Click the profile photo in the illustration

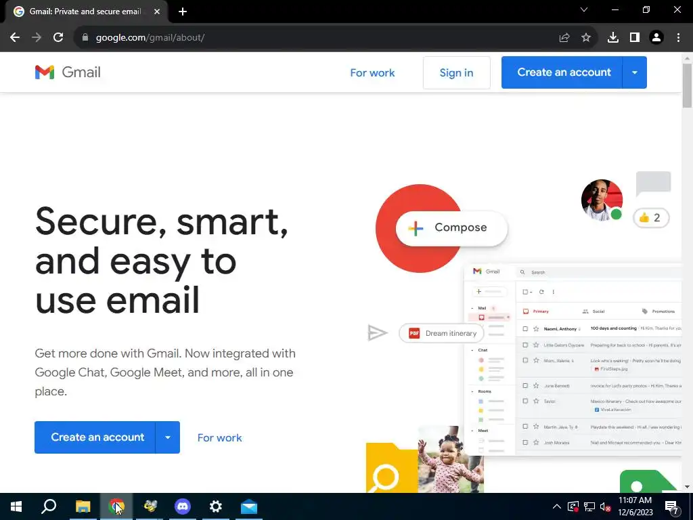click(x=602, y=200)
